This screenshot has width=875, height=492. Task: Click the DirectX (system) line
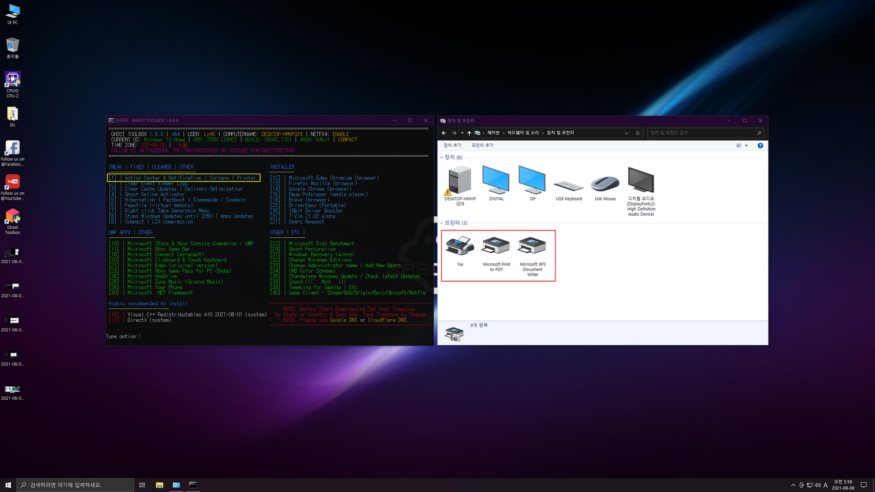click(140, 320)
